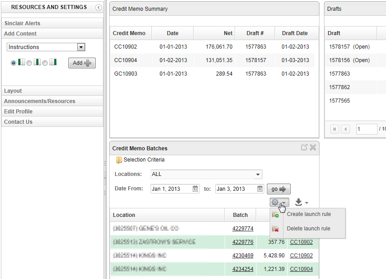Screen dimensions: 386x279
Task: Open batch 4234254 link
Action: pyautogui.click(x=243, y=269)
